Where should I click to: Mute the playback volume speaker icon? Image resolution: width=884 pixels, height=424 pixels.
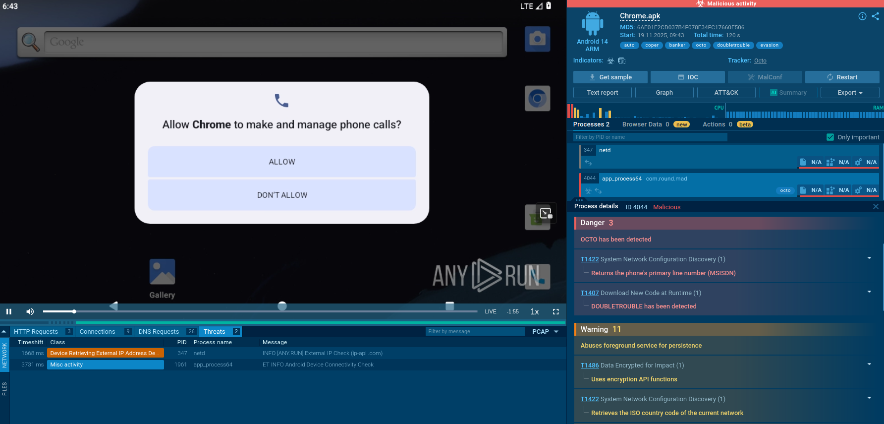click(30, 311)
